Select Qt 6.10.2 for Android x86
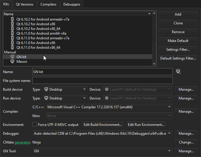201x157 pixels. click(x=78, y=24)
